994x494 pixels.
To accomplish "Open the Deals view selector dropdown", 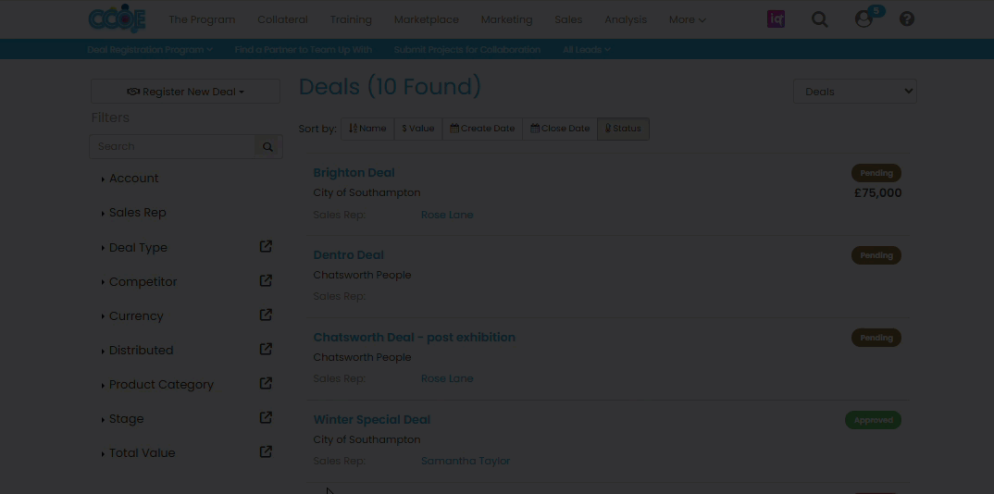I will click(x=854, y=92).
